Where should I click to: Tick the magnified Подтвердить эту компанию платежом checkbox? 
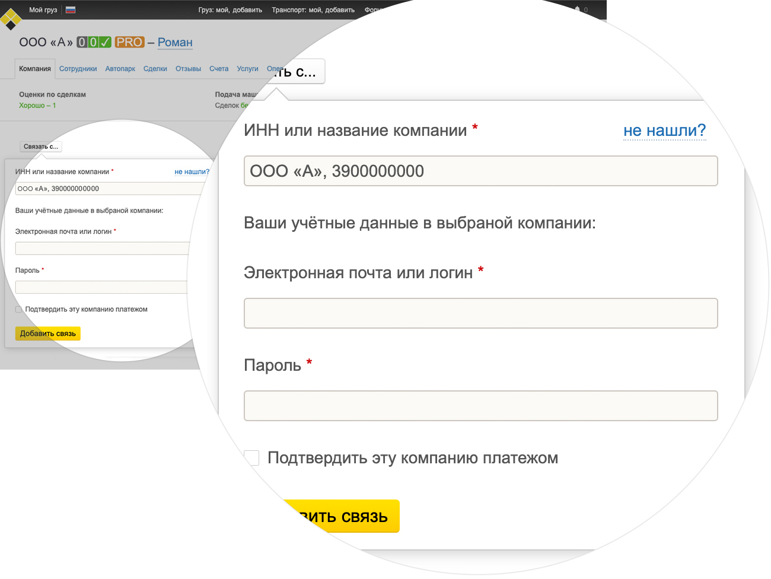251,458
